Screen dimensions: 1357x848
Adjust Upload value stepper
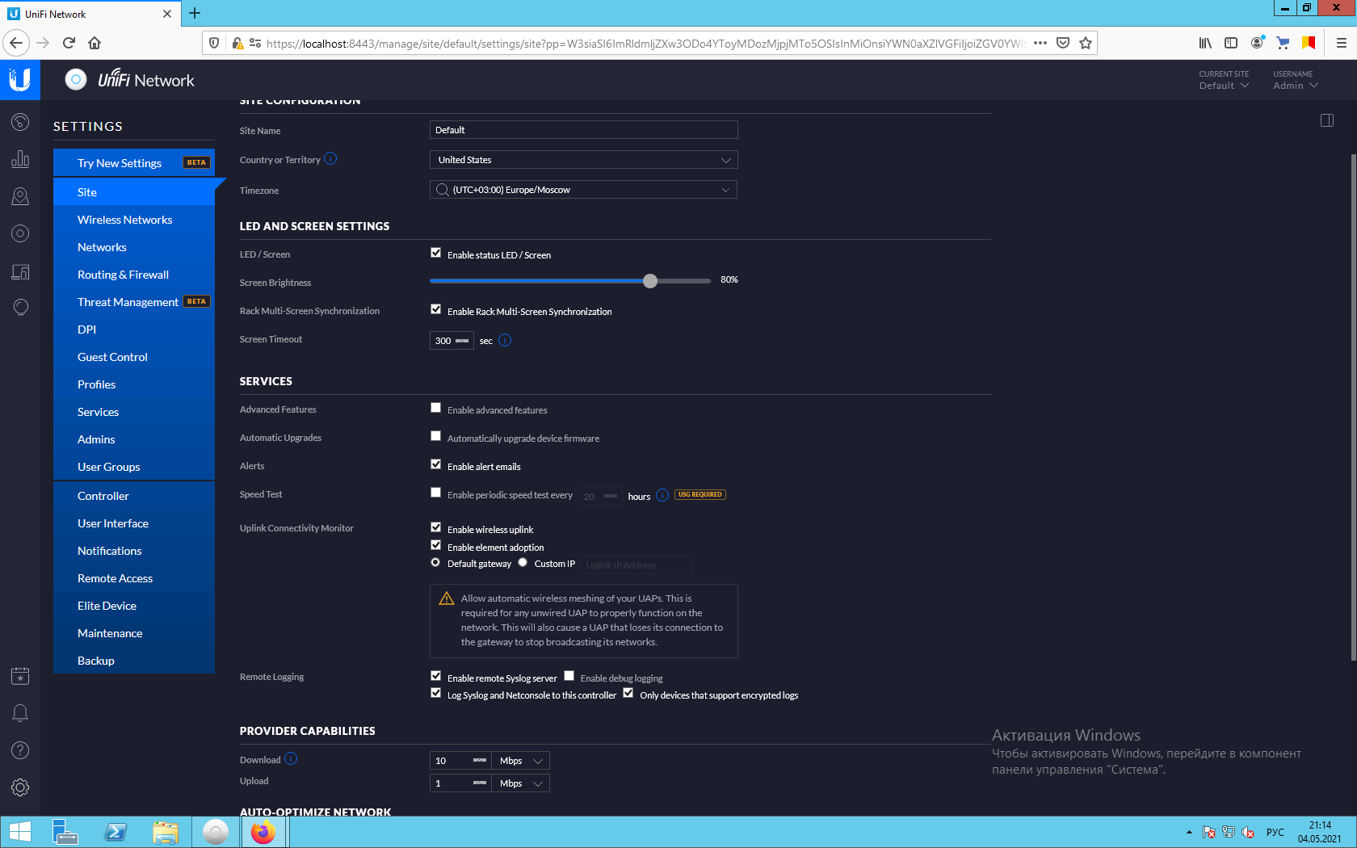click(x=480, y=783)
